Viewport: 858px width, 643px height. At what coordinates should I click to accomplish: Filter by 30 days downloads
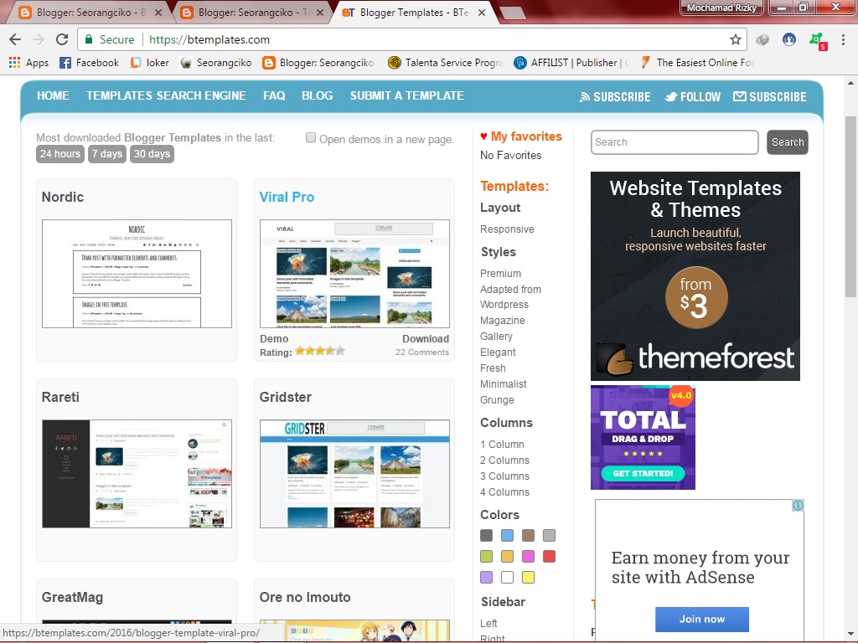pos(152,154)
